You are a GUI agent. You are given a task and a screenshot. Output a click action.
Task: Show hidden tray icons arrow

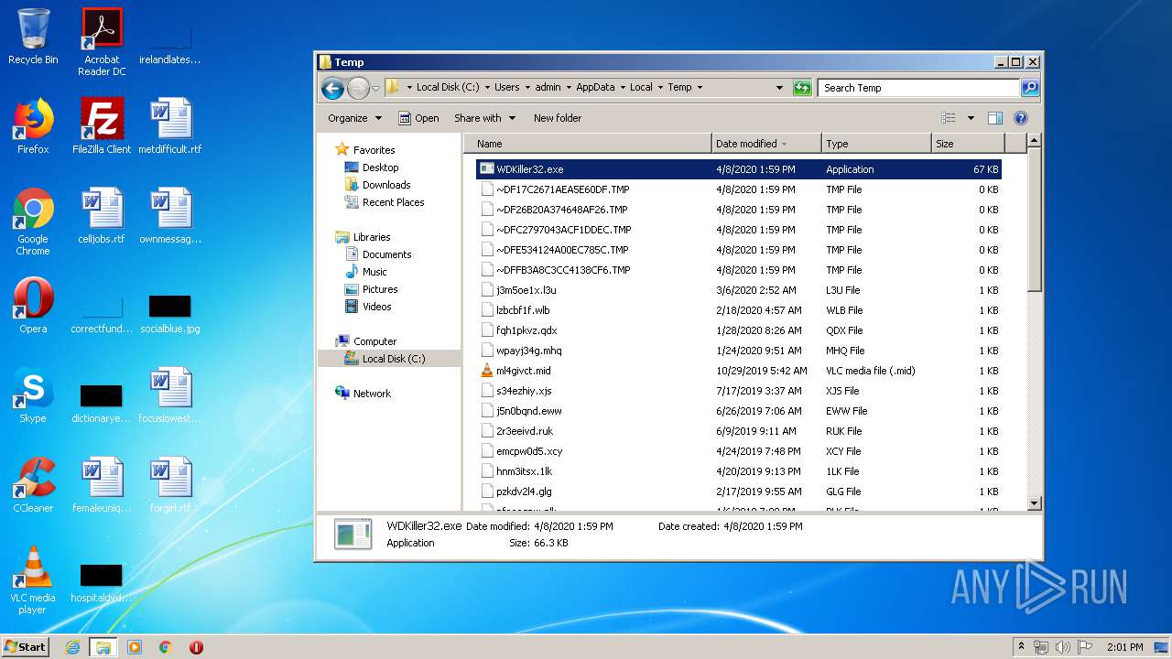pyautogui.click(x=1021, y=647)
